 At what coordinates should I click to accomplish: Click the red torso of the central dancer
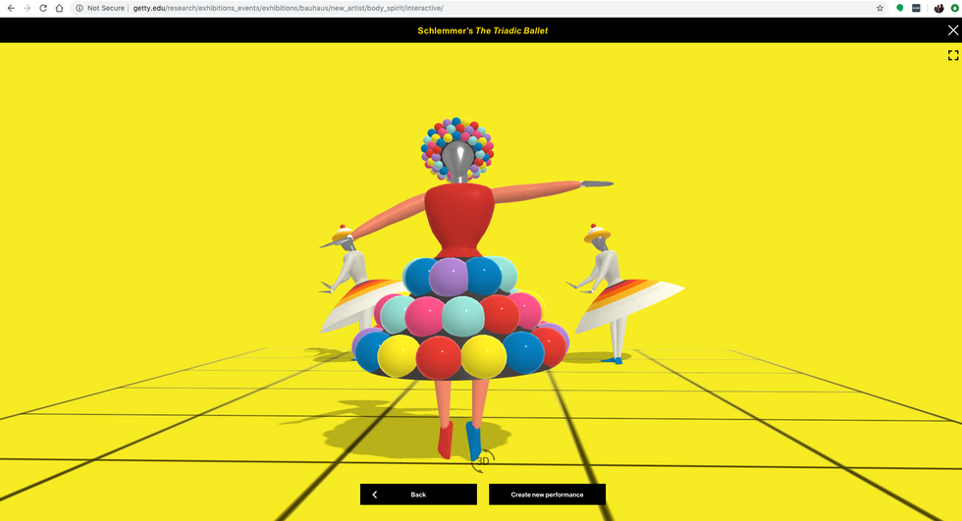pos(459,221)
